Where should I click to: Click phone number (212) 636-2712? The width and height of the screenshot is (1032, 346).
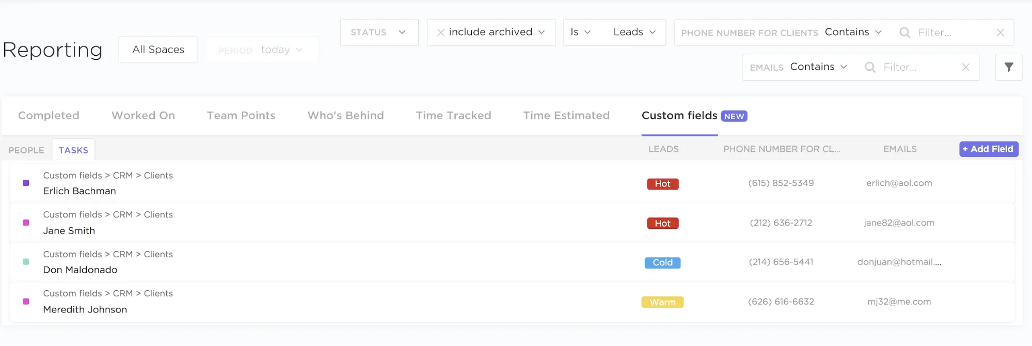[781, 223]
